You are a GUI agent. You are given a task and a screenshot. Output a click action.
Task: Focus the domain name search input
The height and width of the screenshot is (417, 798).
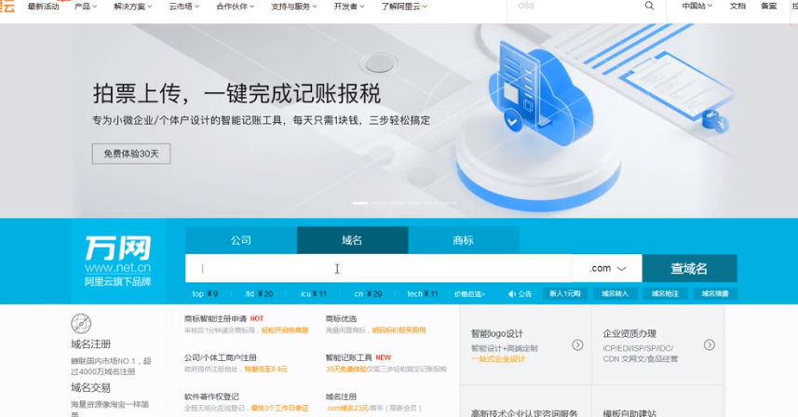(x=378, y=268)
